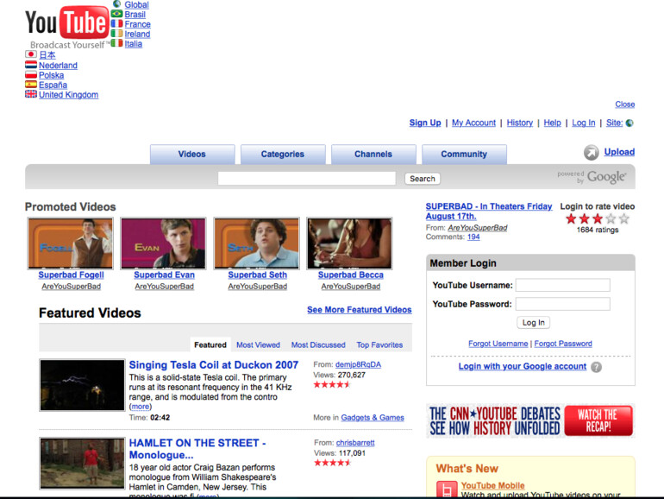Open the YouTube Mobile link

[x=493, y=485]
